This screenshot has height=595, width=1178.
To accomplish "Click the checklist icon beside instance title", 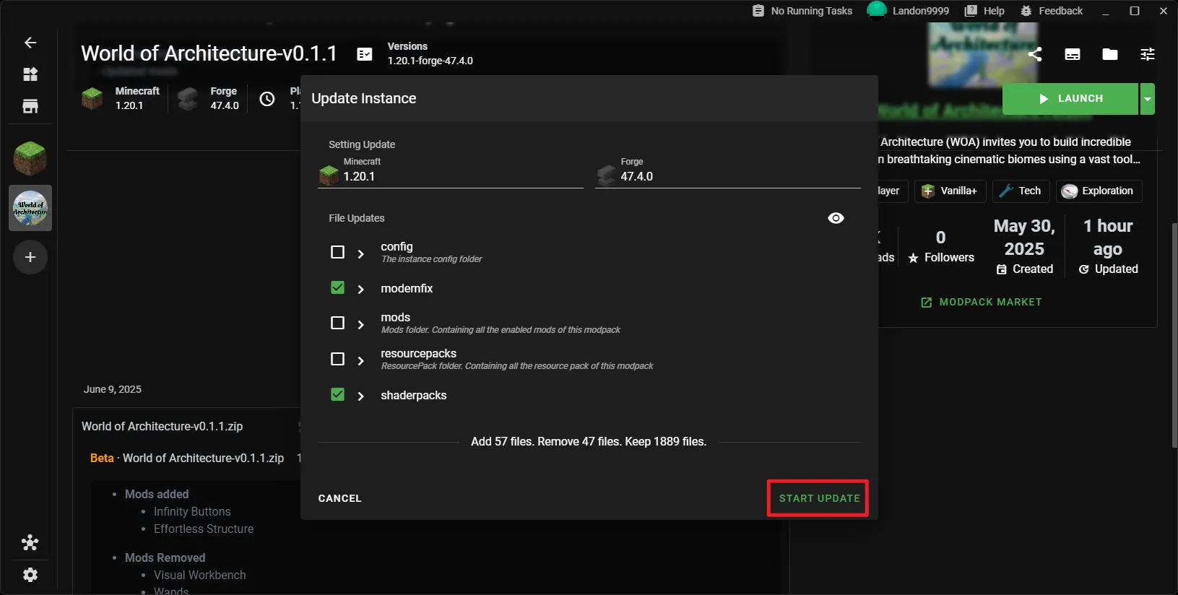I will point(365,54).
